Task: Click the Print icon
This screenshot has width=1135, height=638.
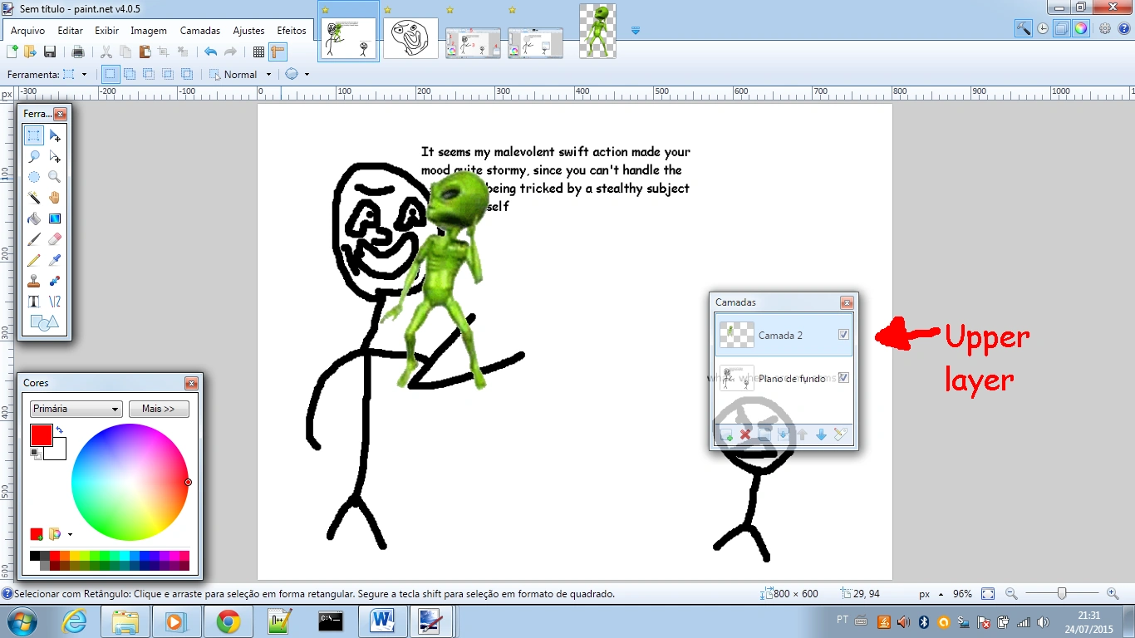Action: (x=78, y=52)
